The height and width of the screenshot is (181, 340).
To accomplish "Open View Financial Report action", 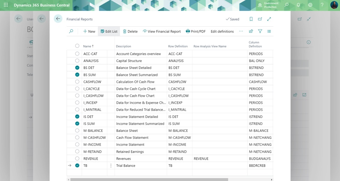I will click(x=161, y=31).
